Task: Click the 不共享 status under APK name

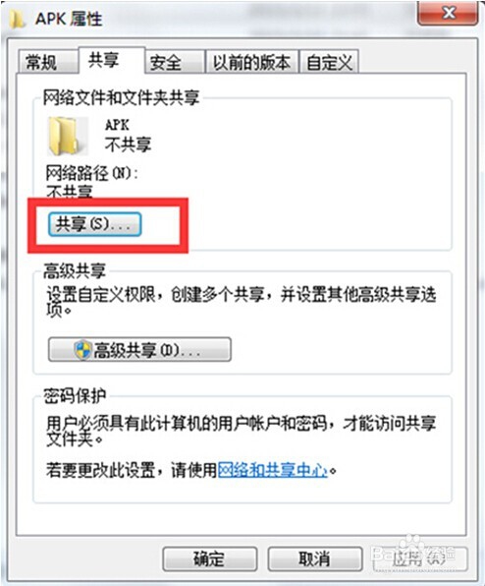Action: click(x=128, y=145)
